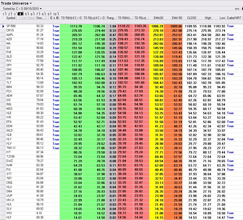Select the AAPL row header cell
Image resolution: width=243 pixels, height=220 pixels.
[x=3, y=35]
